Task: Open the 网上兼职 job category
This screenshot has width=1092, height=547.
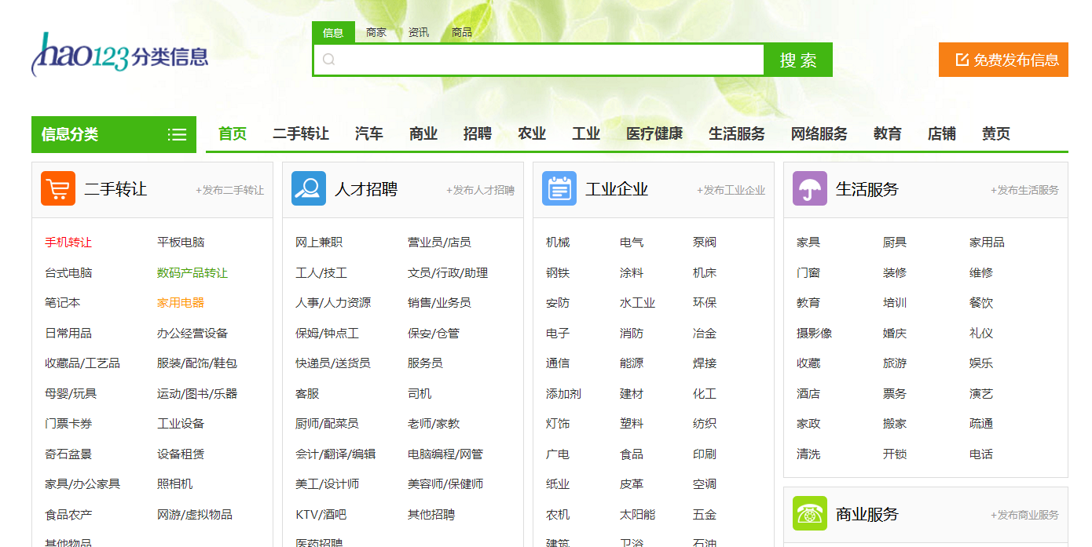Action: [319, 243]
